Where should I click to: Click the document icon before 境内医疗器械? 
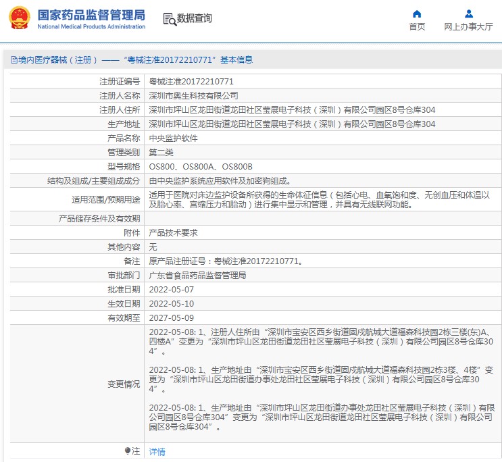(x=14, y=60)
